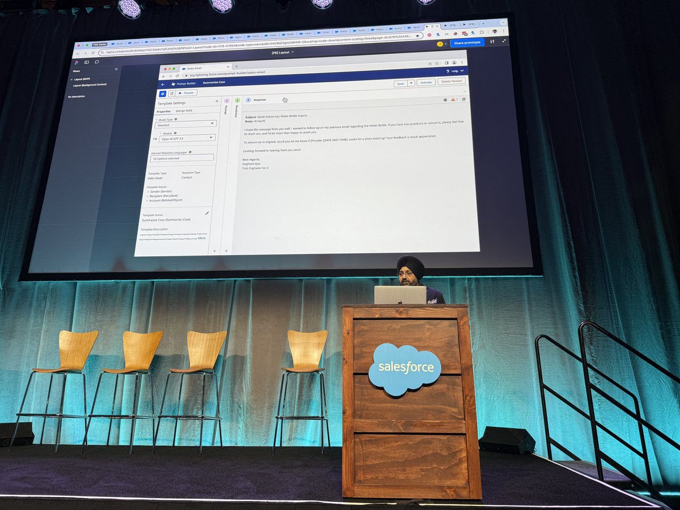Click the copy response icon

tap(464, 99)
